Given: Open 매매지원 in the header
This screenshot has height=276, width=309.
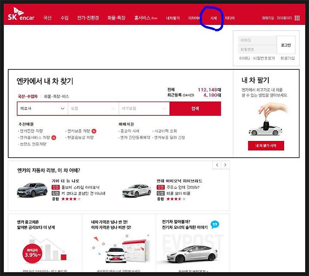Looking at the screenshot, I should [268, 18].
